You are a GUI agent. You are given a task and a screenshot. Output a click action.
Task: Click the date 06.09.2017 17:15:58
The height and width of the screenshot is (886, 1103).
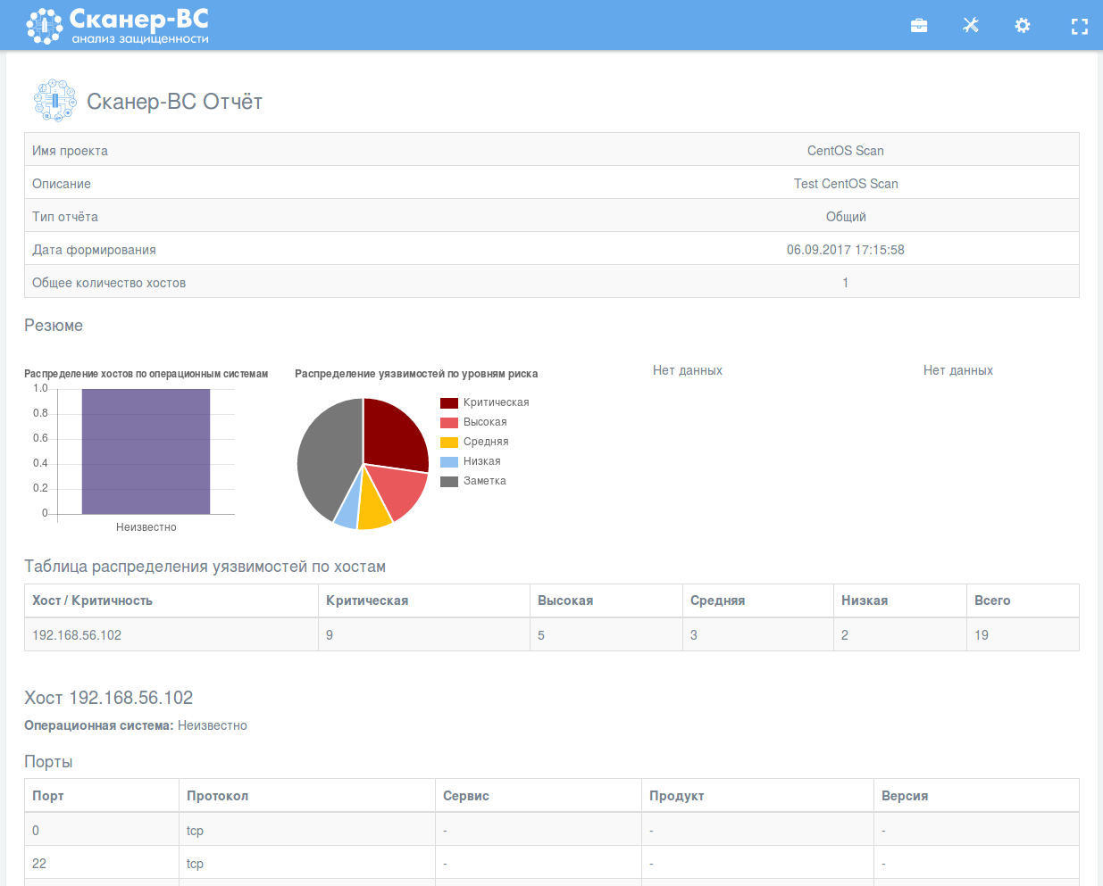coord(845,250)
